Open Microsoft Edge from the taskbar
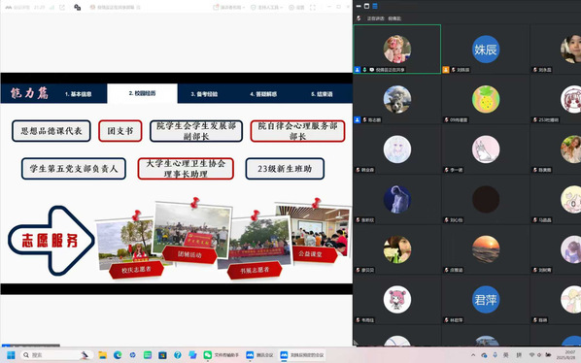The height and width of the screenshot is (363, 581). (118, 355)
